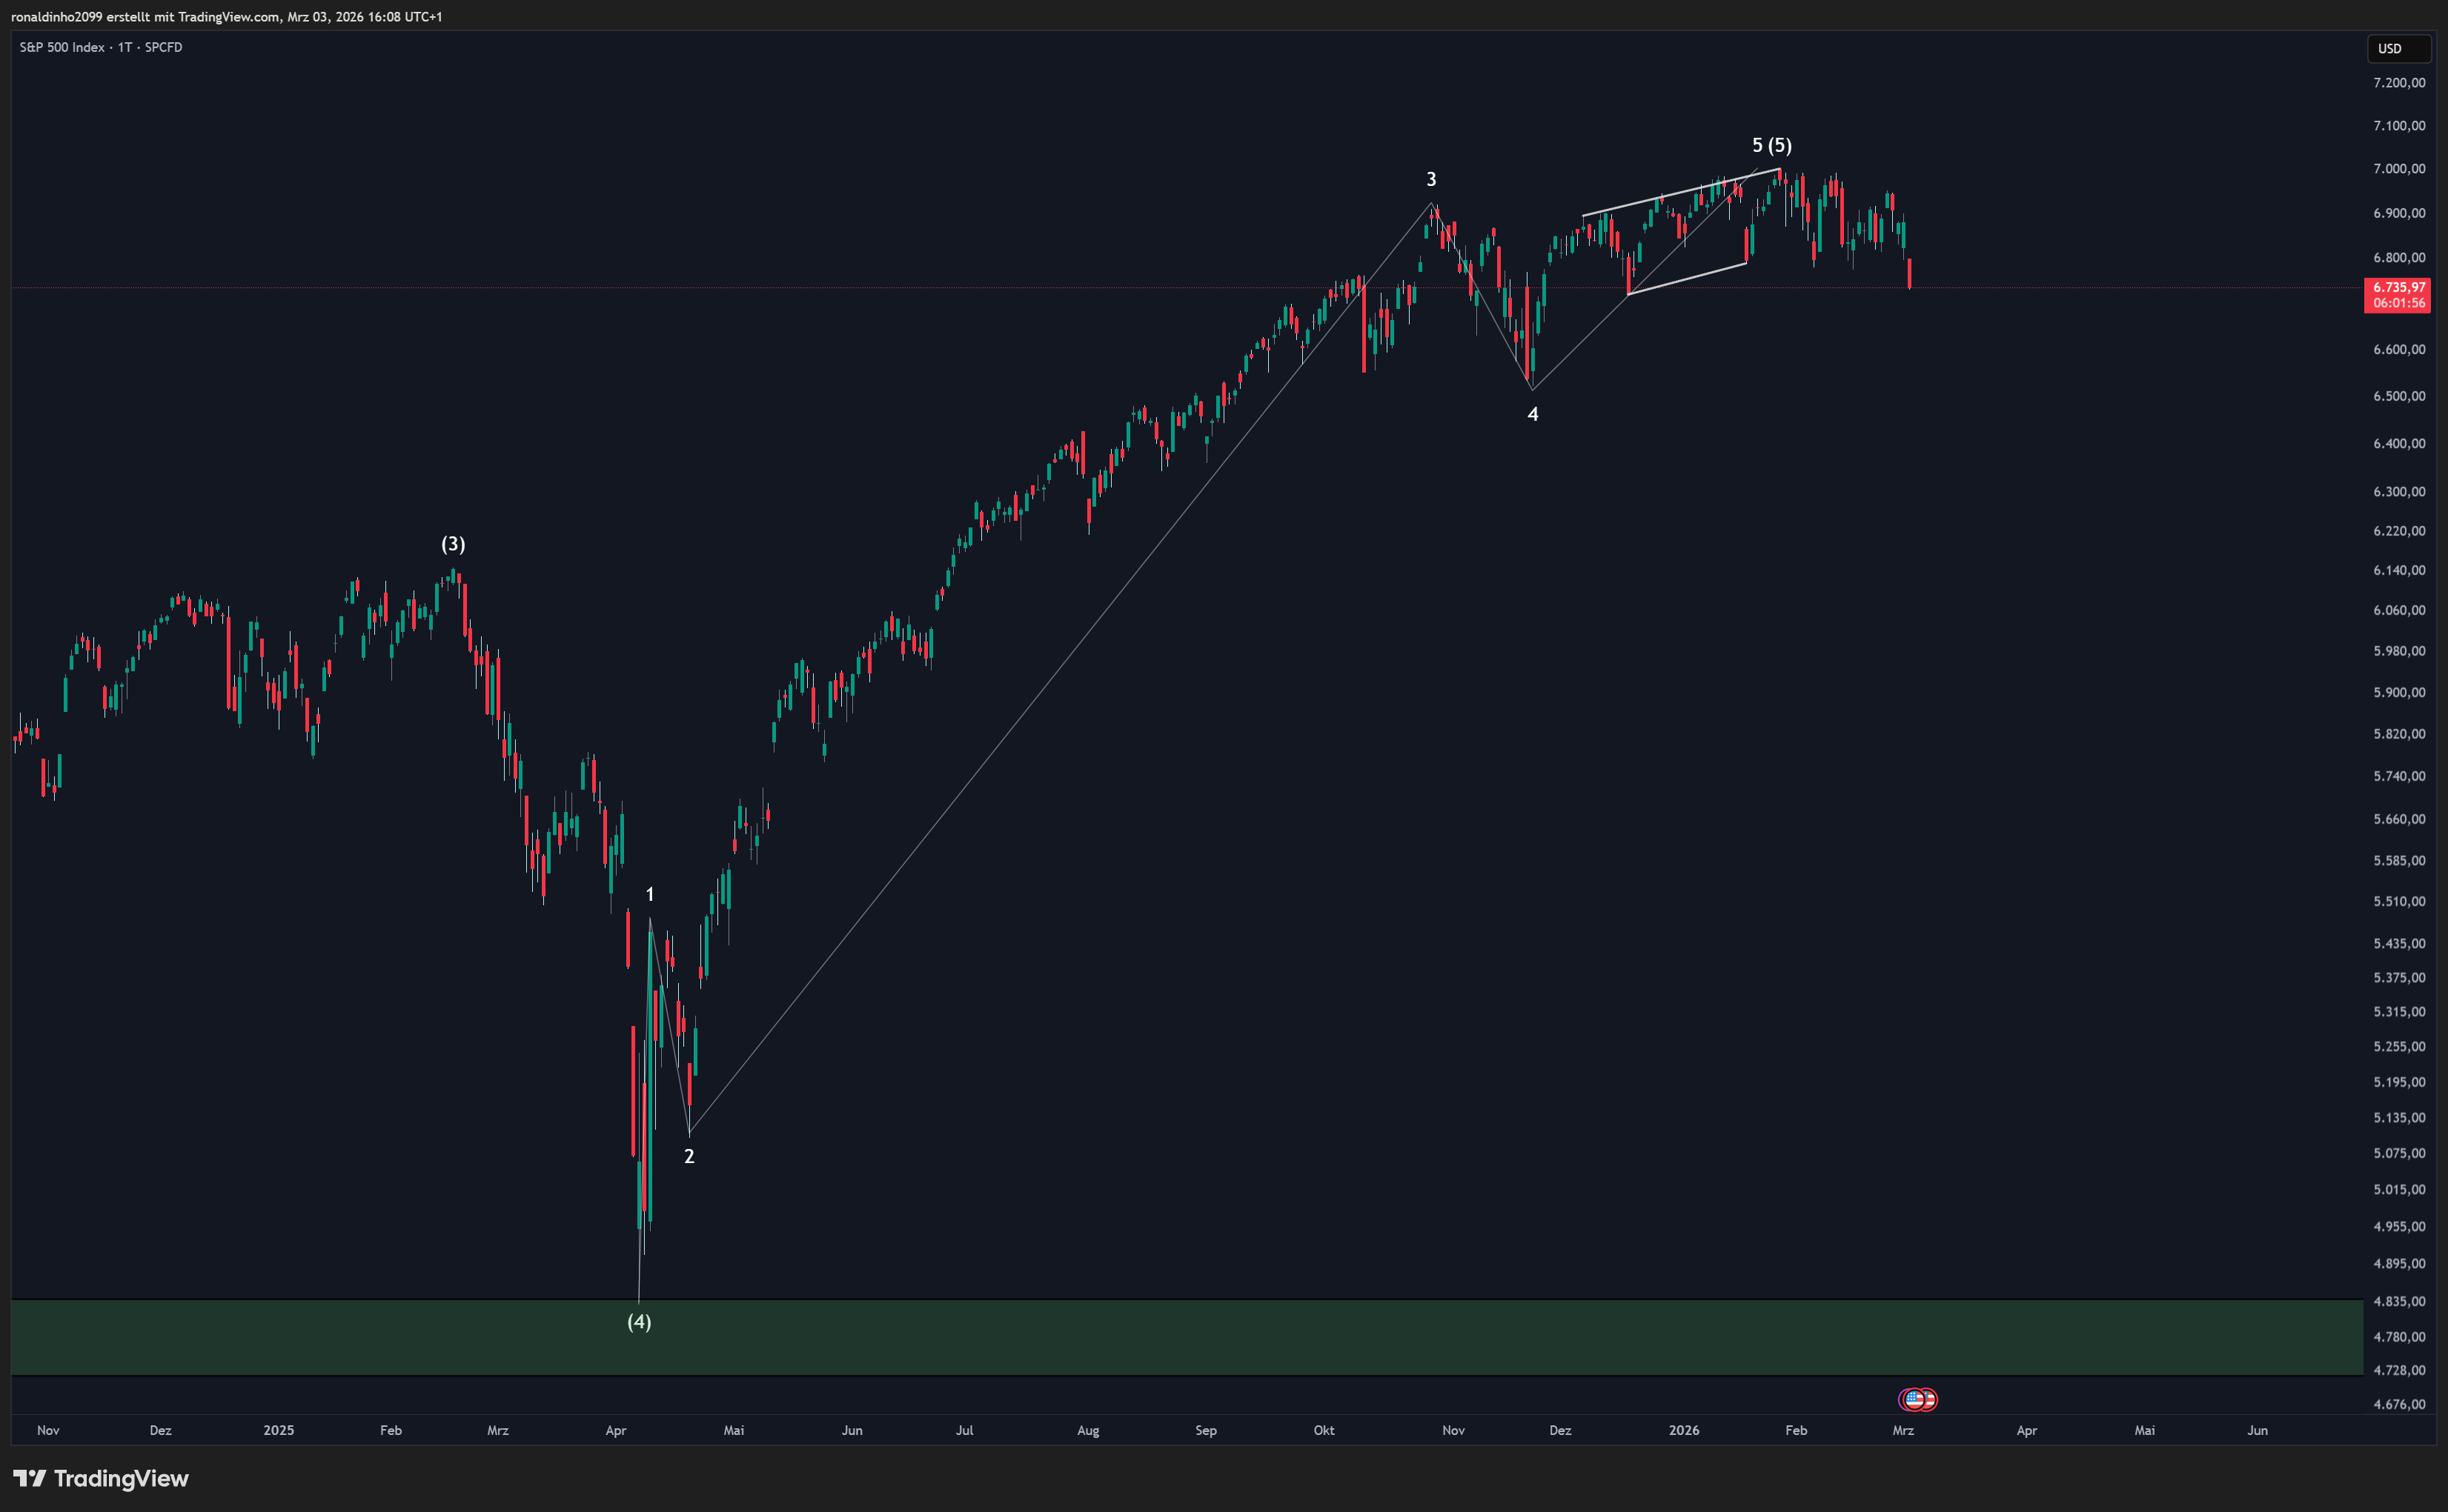Click the 4.676,00 price scale label

(2398, 1404)
